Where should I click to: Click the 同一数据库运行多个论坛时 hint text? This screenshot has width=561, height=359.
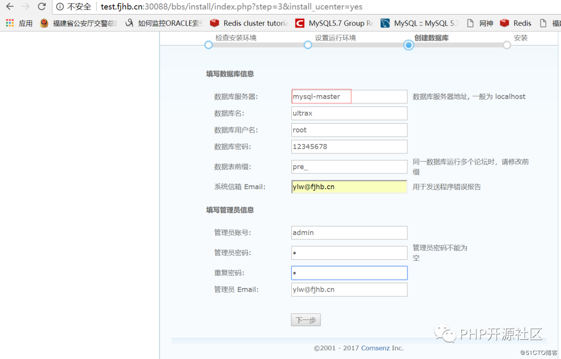point(471,167)
